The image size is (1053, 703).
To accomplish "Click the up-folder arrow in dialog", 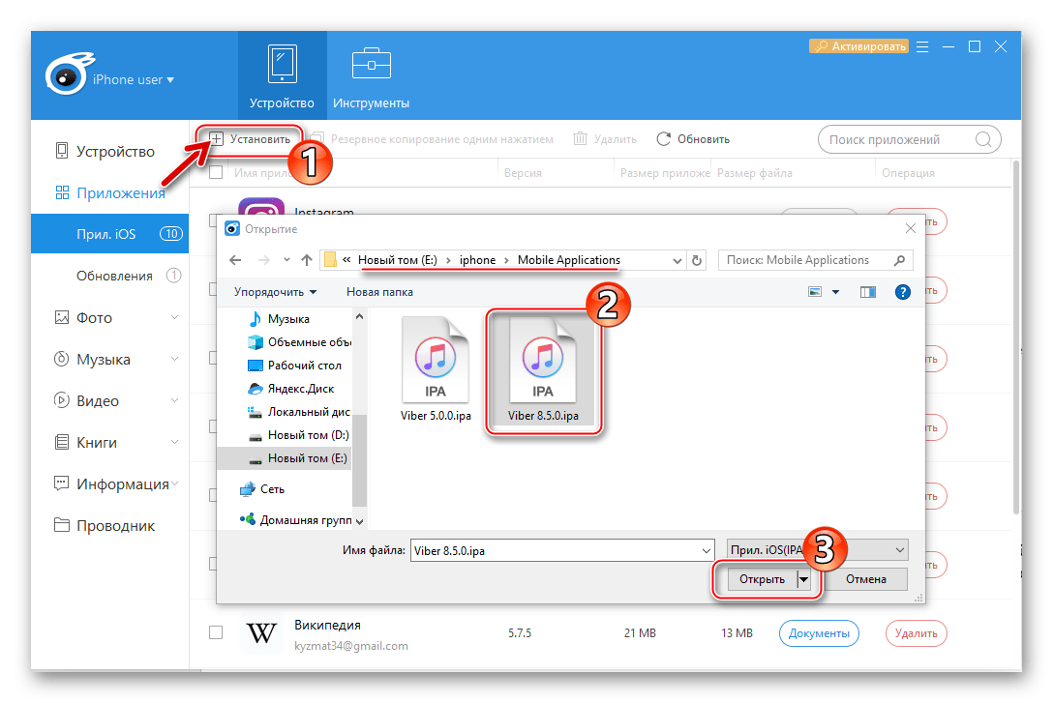I will pos(307,260).
